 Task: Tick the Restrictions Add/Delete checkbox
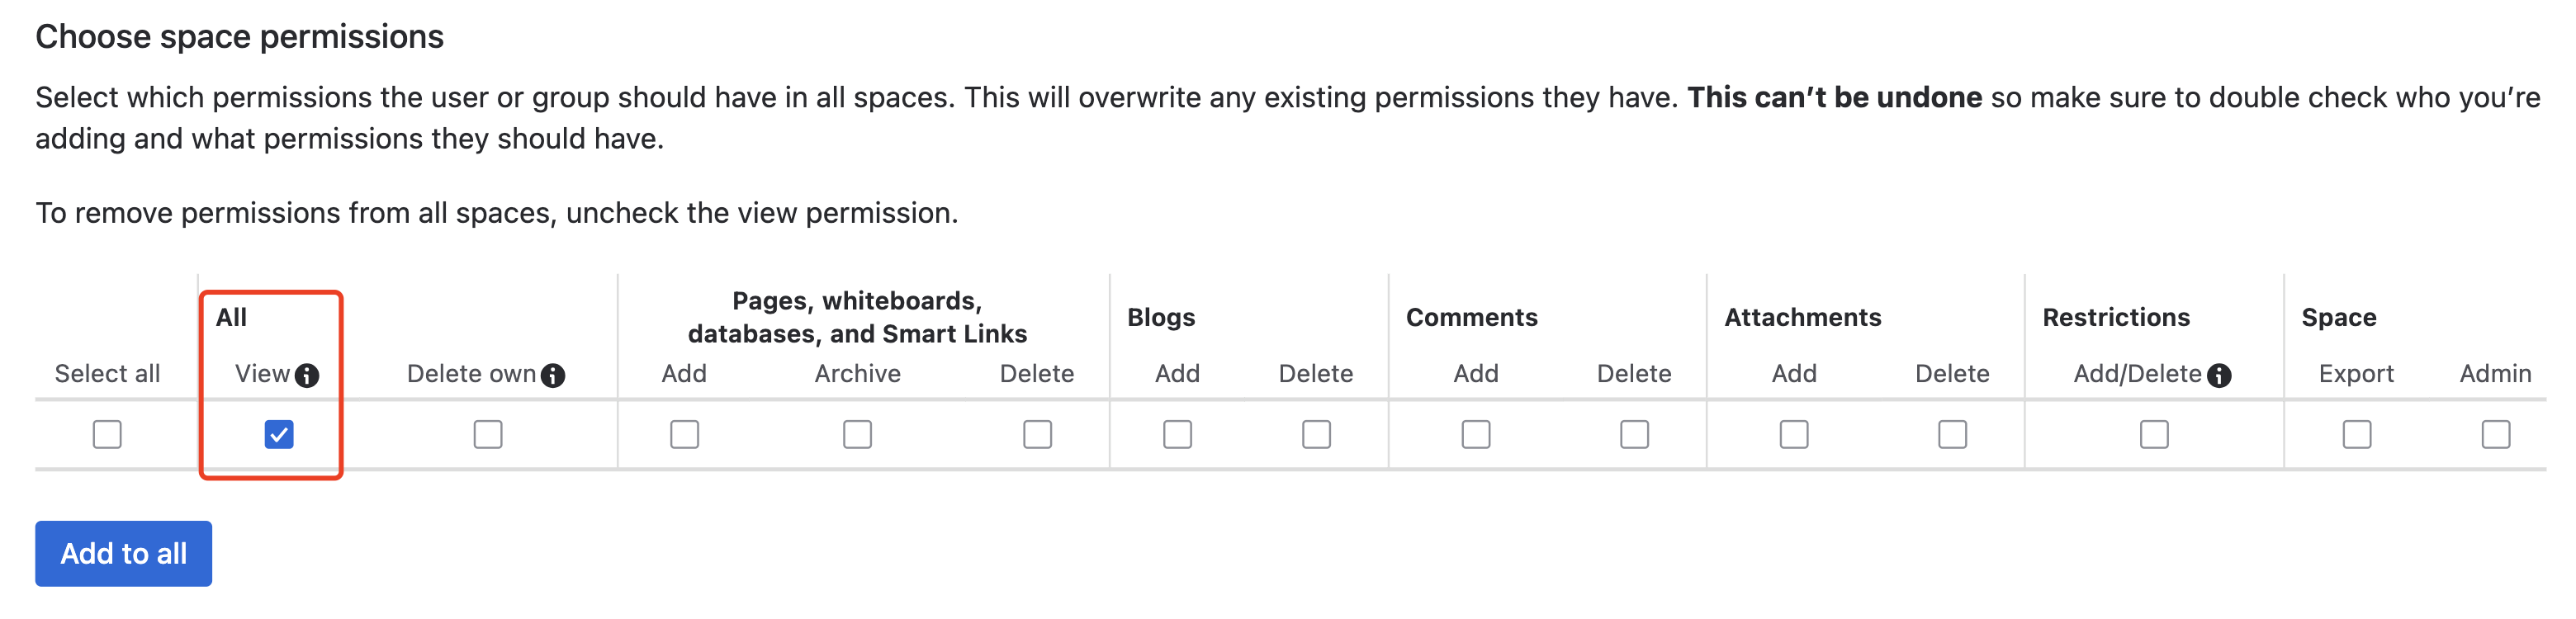[x=2154, y=434]
